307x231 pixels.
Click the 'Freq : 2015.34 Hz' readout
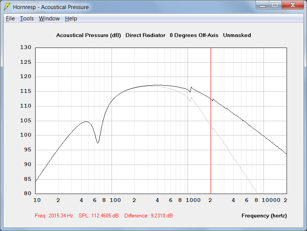(x=54, y=216)
